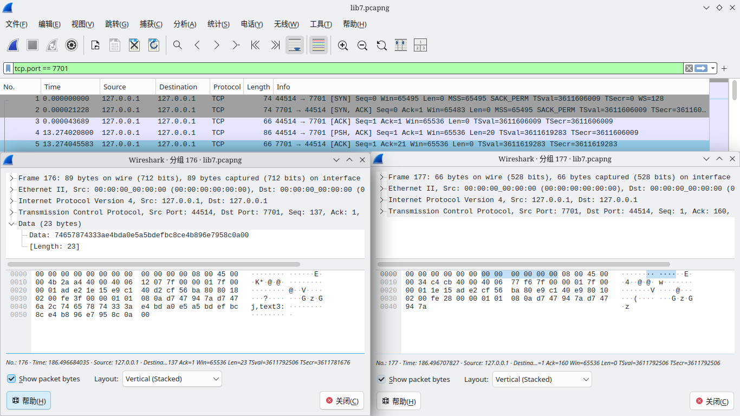Zoom in on the packet list text

tap(342, 45)
